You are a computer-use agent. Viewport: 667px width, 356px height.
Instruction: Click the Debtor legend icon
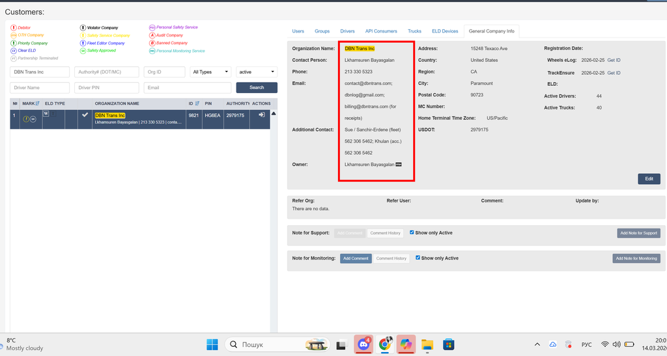13,27
